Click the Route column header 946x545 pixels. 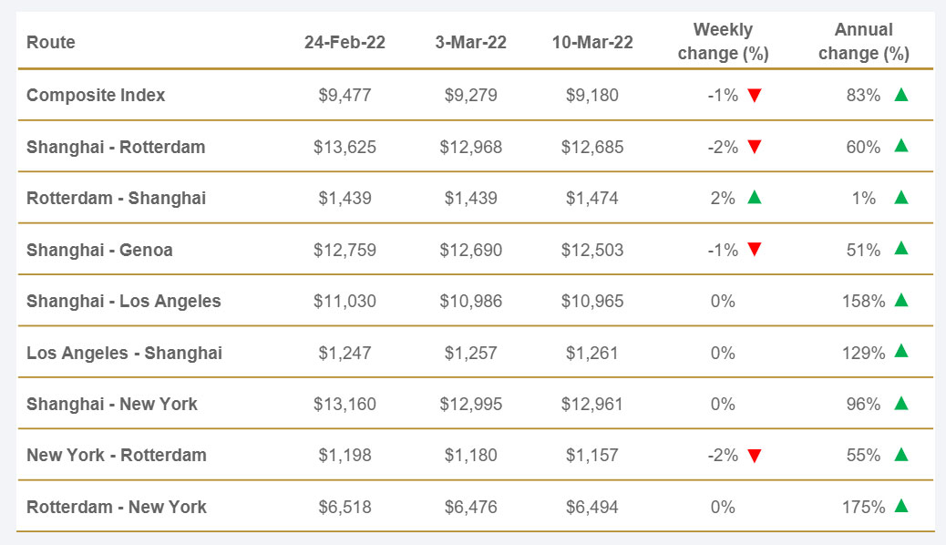click(51, 42)
